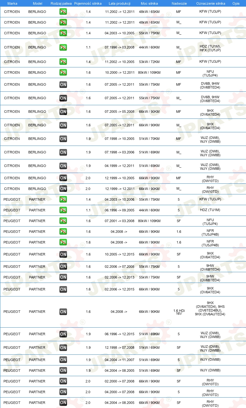Click the Lata produkcji column header
246x408 pixels.
120,3
